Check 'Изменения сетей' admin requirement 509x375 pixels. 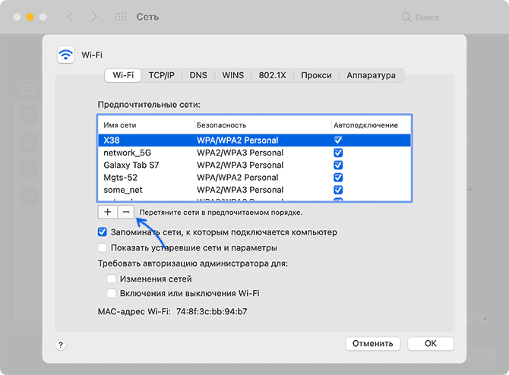(x=112, y=279)
